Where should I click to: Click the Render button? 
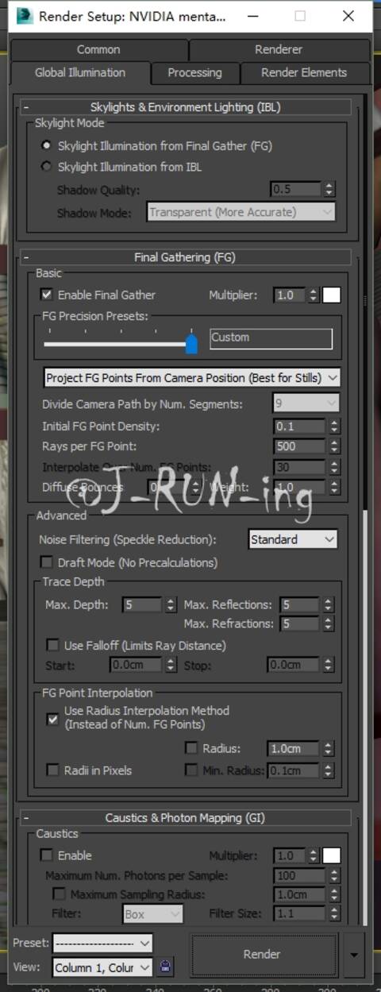(x=262, y=954)
